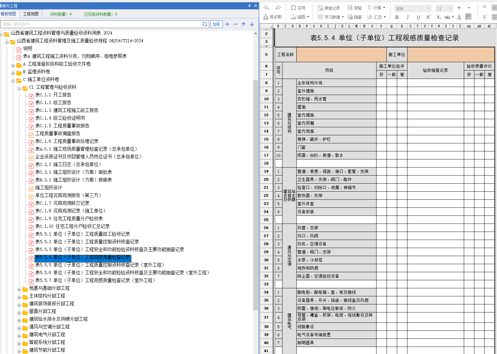The width and height of the screenshot is (497, 354).
Task: Open the 符号 symbol tool
Action: 298,8
